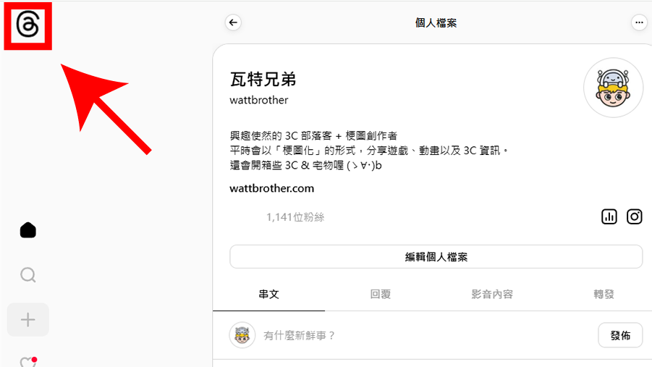Screen dimensions: 652x367
Task: View the 1,141位粉絲 followers list
Action: (x=295, y=216)
